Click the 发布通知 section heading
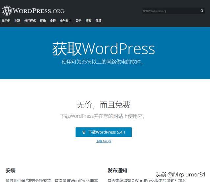Screen dimensions: 210x182 tap(117, 171)
